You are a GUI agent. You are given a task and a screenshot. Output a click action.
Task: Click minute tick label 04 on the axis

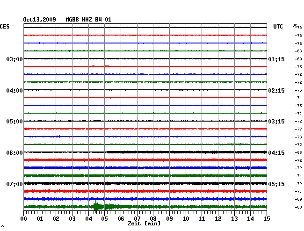pyautogui.click(x=88, y=218)
